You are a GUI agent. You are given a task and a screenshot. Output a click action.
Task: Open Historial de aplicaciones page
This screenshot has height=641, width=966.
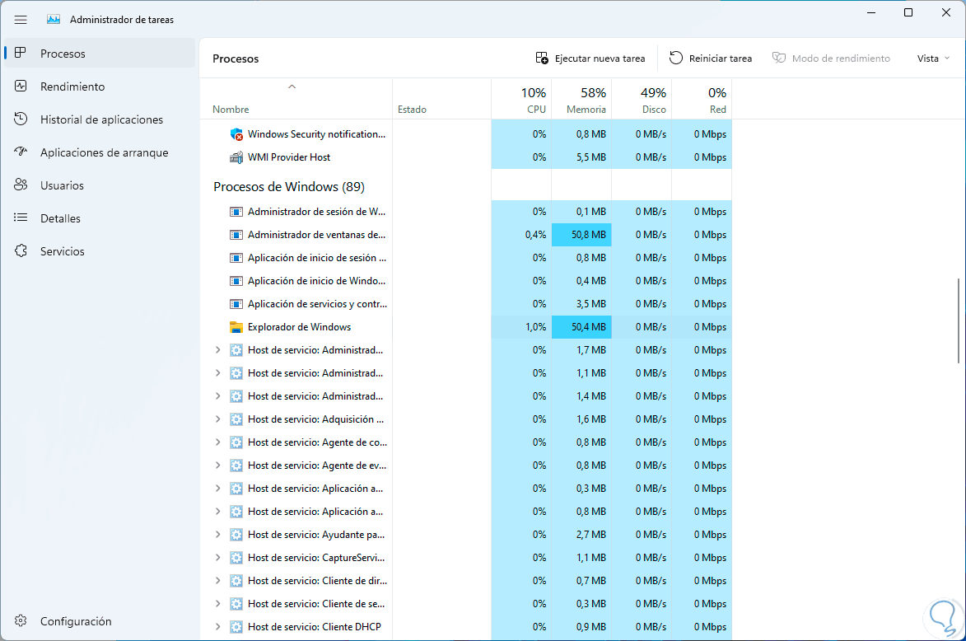(x=100, y=119)
